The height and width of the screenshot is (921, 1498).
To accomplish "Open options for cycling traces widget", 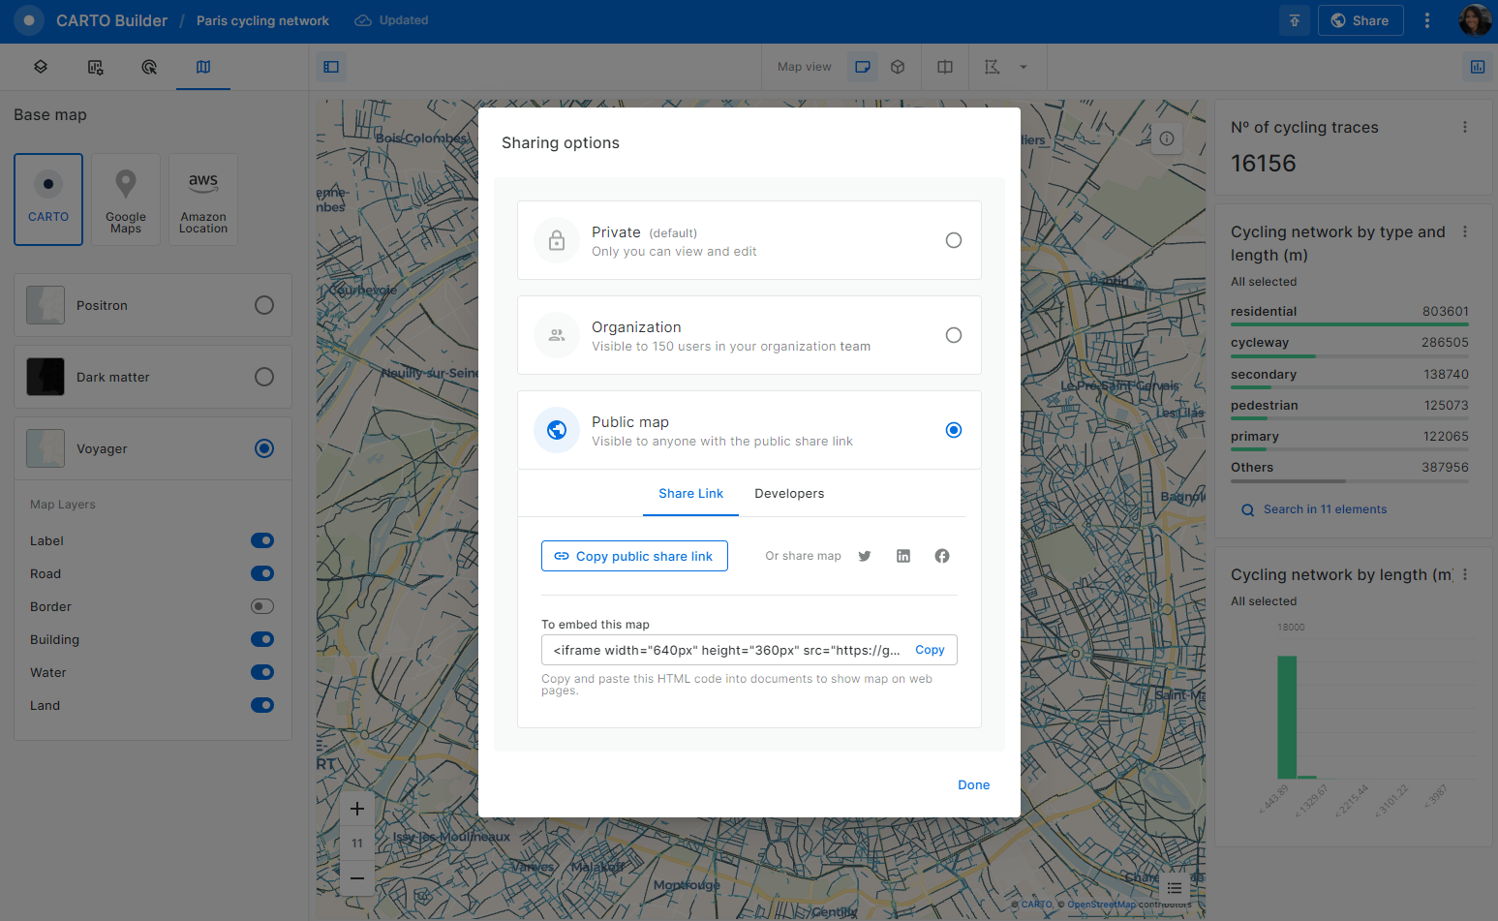I will 1464,127.
